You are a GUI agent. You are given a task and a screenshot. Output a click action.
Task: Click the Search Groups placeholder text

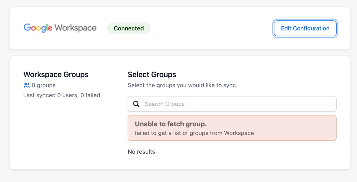[x=165, y=104]
